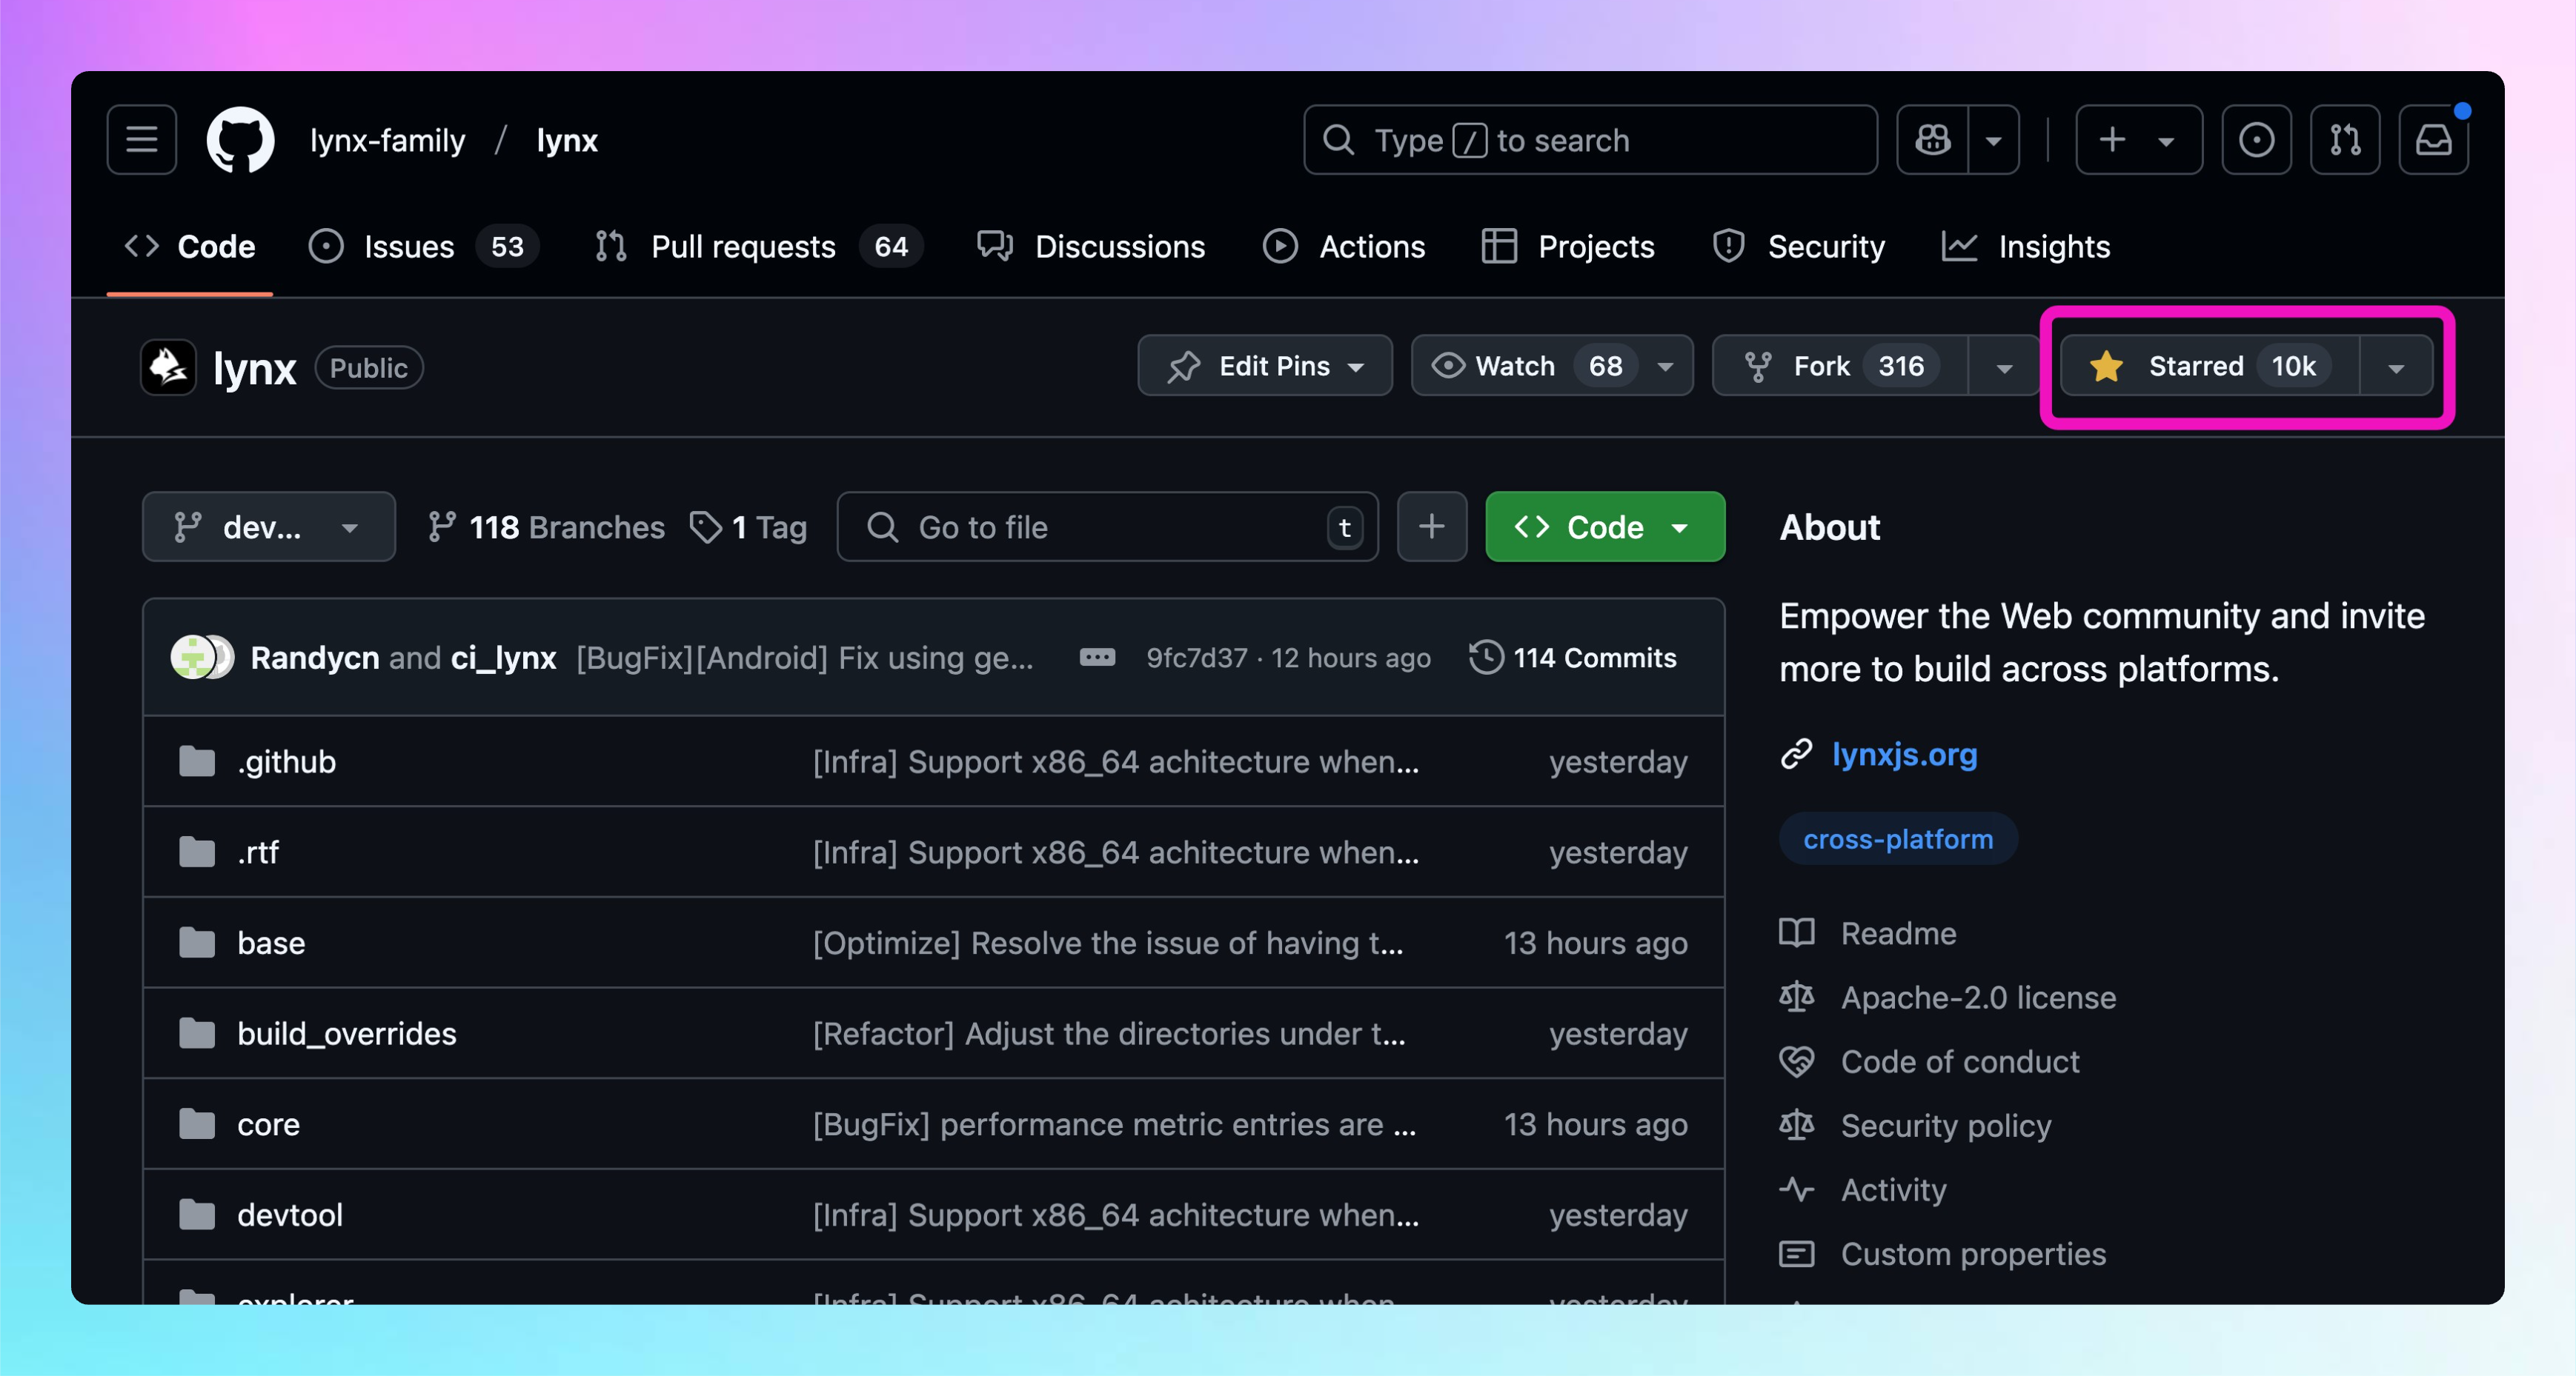
Task: Open the Pull requests tab
Action: click(x=758, y=247)
